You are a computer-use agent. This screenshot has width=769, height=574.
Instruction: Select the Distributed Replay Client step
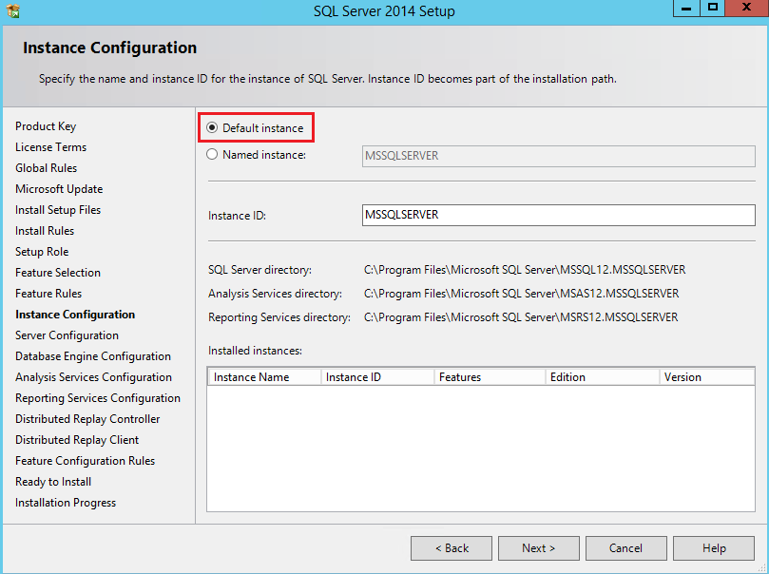[x=77, y=440]
